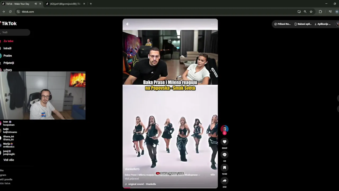
Task: Click the install app icon in address bar
Action: coord(299,12)
